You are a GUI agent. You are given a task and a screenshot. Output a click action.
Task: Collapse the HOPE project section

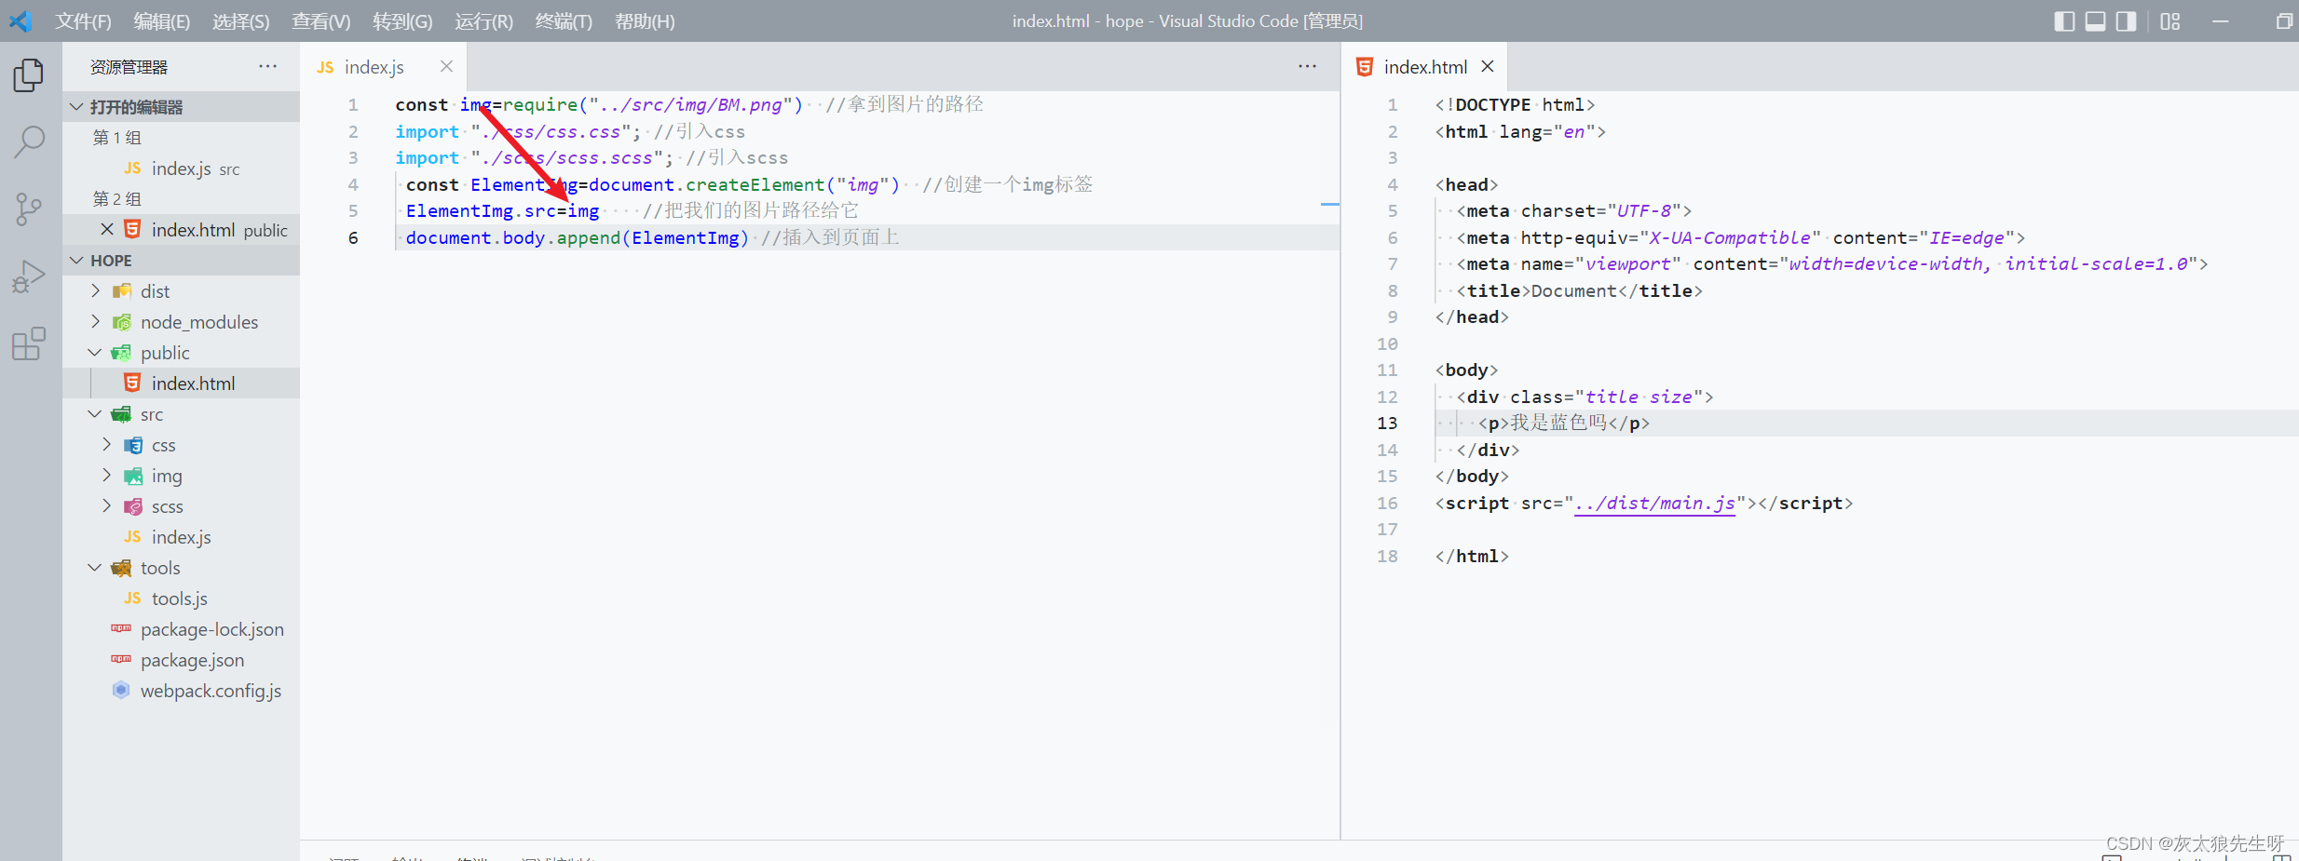pyautogui.click(x=77, y=260)
